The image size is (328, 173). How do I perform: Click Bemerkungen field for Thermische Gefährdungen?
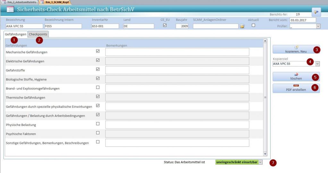[177, 98]
